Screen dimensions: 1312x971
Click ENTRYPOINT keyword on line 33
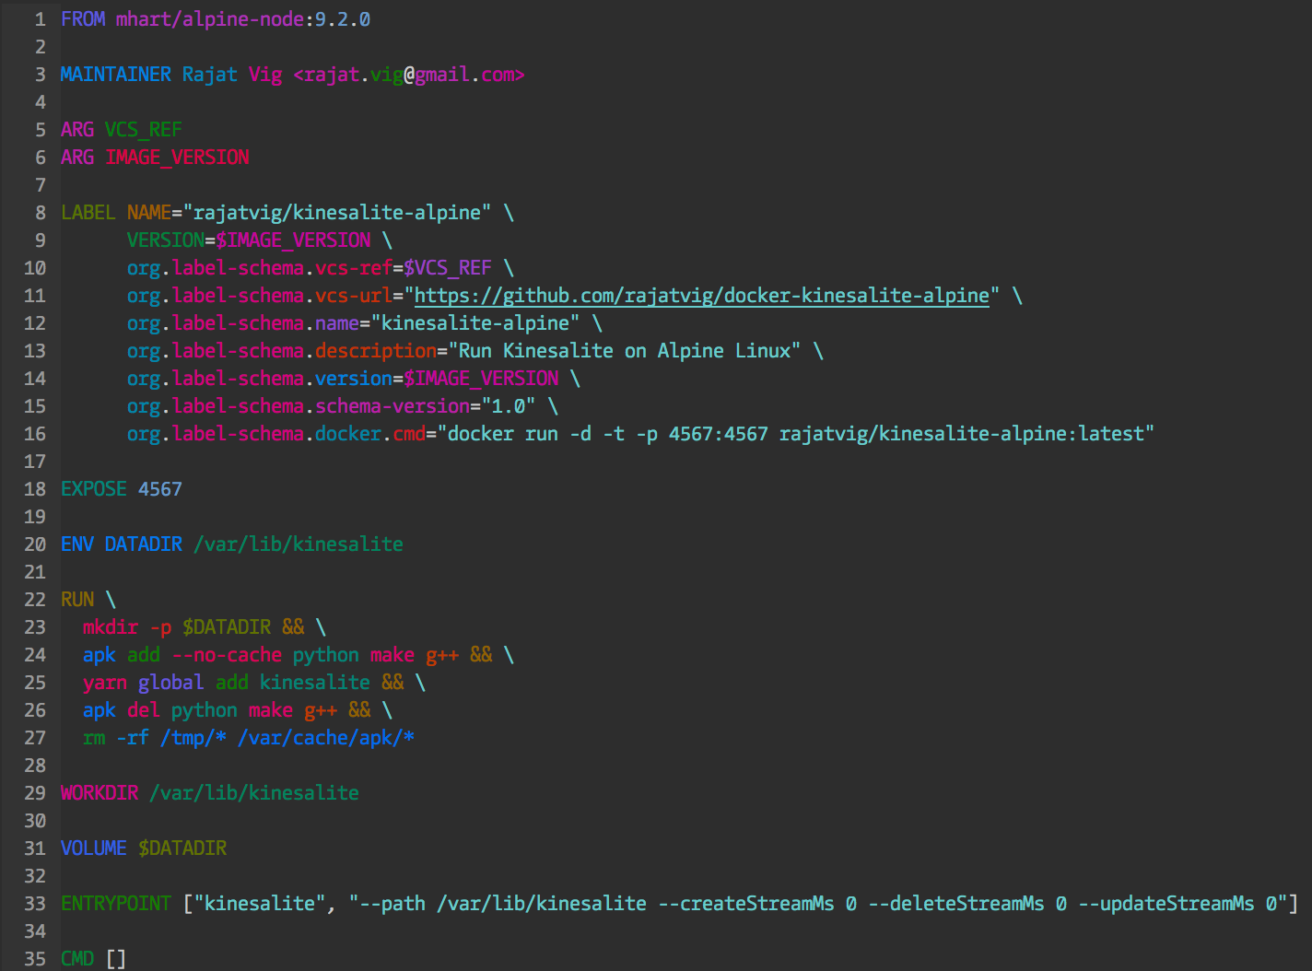tap(116, 904)
